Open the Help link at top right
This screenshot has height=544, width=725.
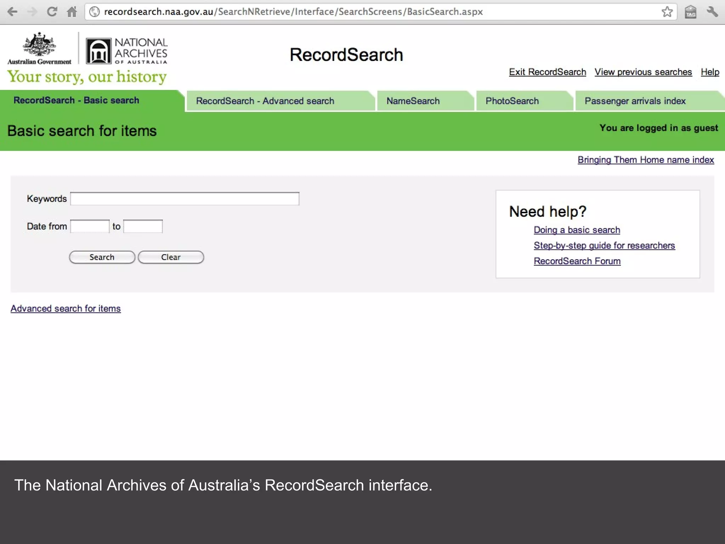pos(710,72)
